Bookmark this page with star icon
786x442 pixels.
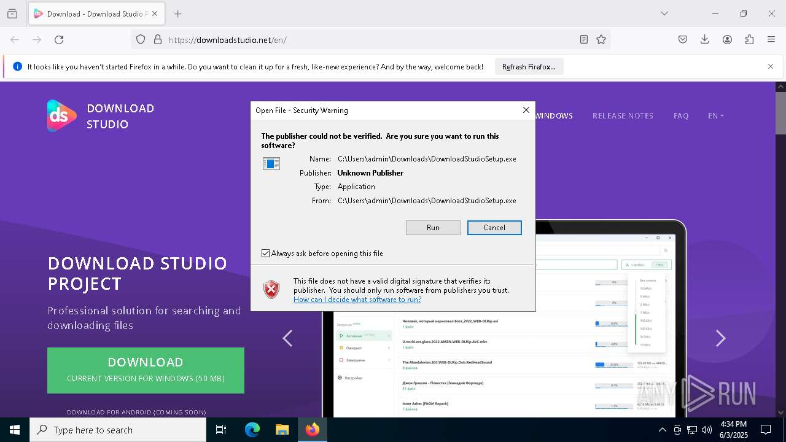click(601, 39)
